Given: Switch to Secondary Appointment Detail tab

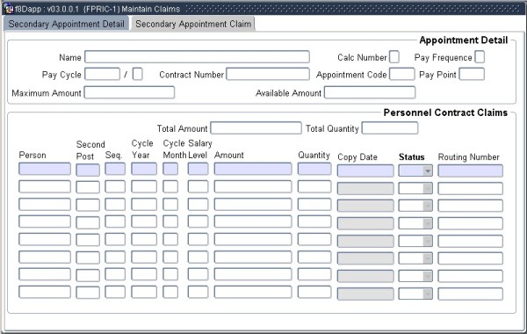Looking at the screenshot, I should tap(66, 24).
